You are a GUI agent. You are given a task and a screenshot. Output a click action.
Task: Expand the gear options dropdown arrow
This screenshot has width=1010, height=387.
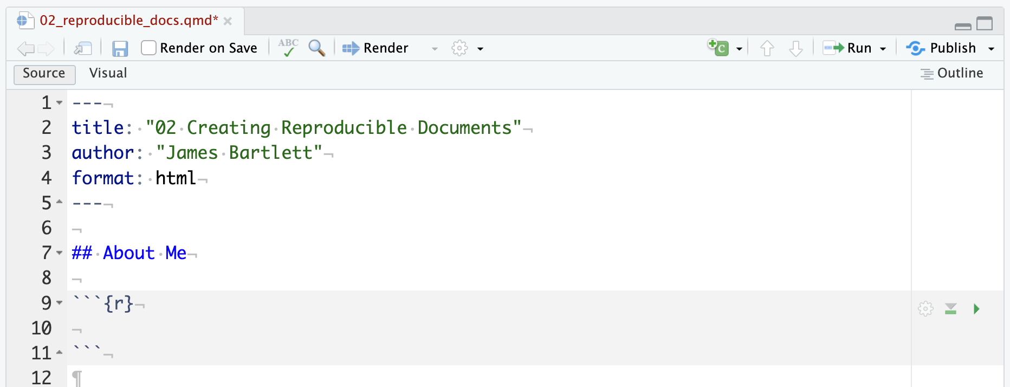click(x=480, y=49)
